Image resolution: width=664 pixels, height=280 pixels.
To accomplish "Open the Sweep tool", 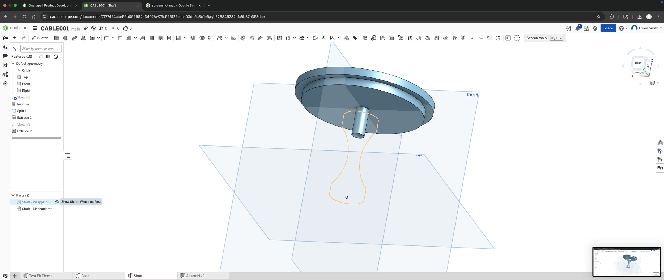I will [x=74, y=38].
